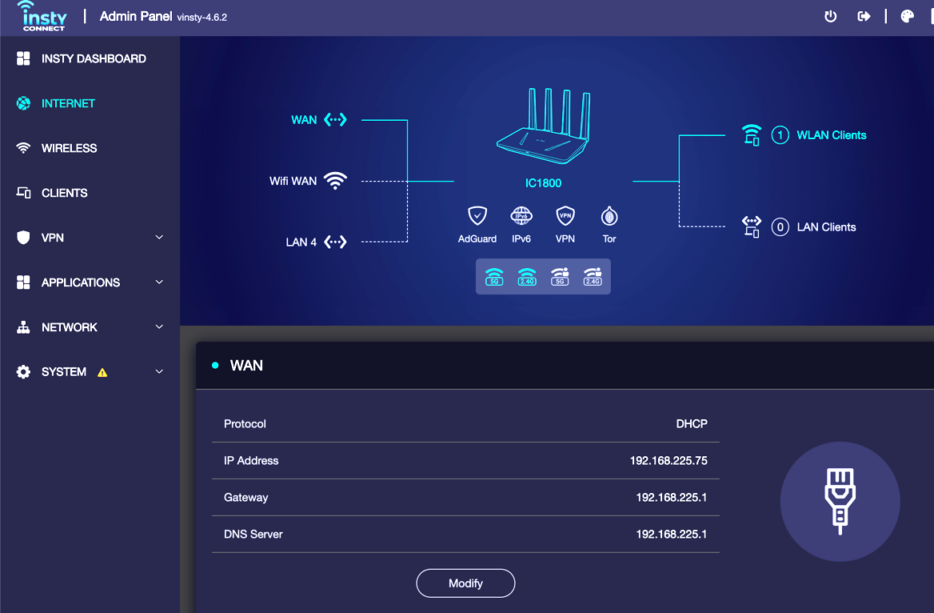The image size is (934, 613).
Task: Click the IPv6 globe icon
Action: [x=521, y=216]
